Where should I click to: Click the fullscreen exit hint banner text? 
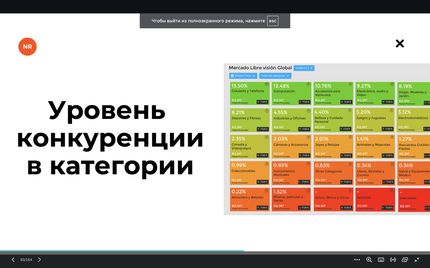(208, 21)
